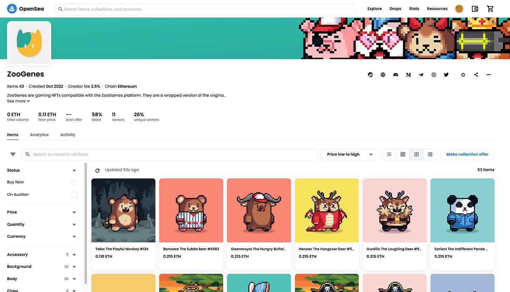Expand the Quantity filter

pos(42,225)
